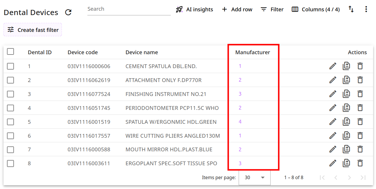Click the import/export arrows icon
The width and height of the screenshot is (376, 189).
click(351, 9)
